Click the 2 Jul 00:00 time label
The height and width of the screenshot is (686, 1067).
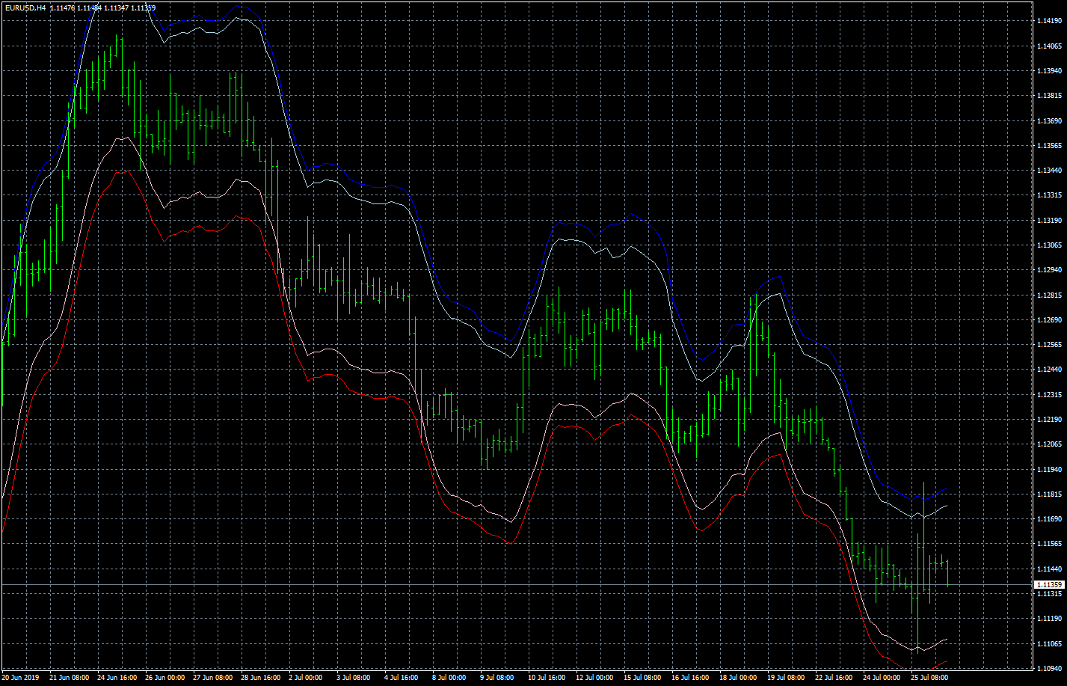click(x=306, y=678)
